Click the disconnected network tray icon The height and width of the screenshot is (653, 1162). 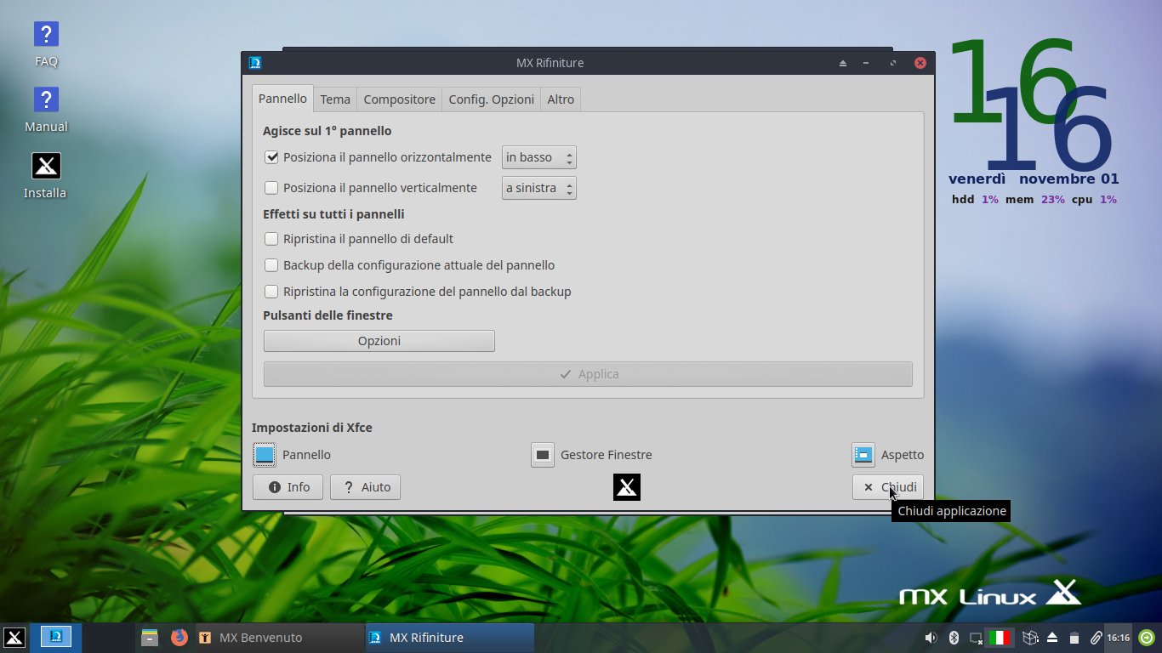(x=976, y=638)
